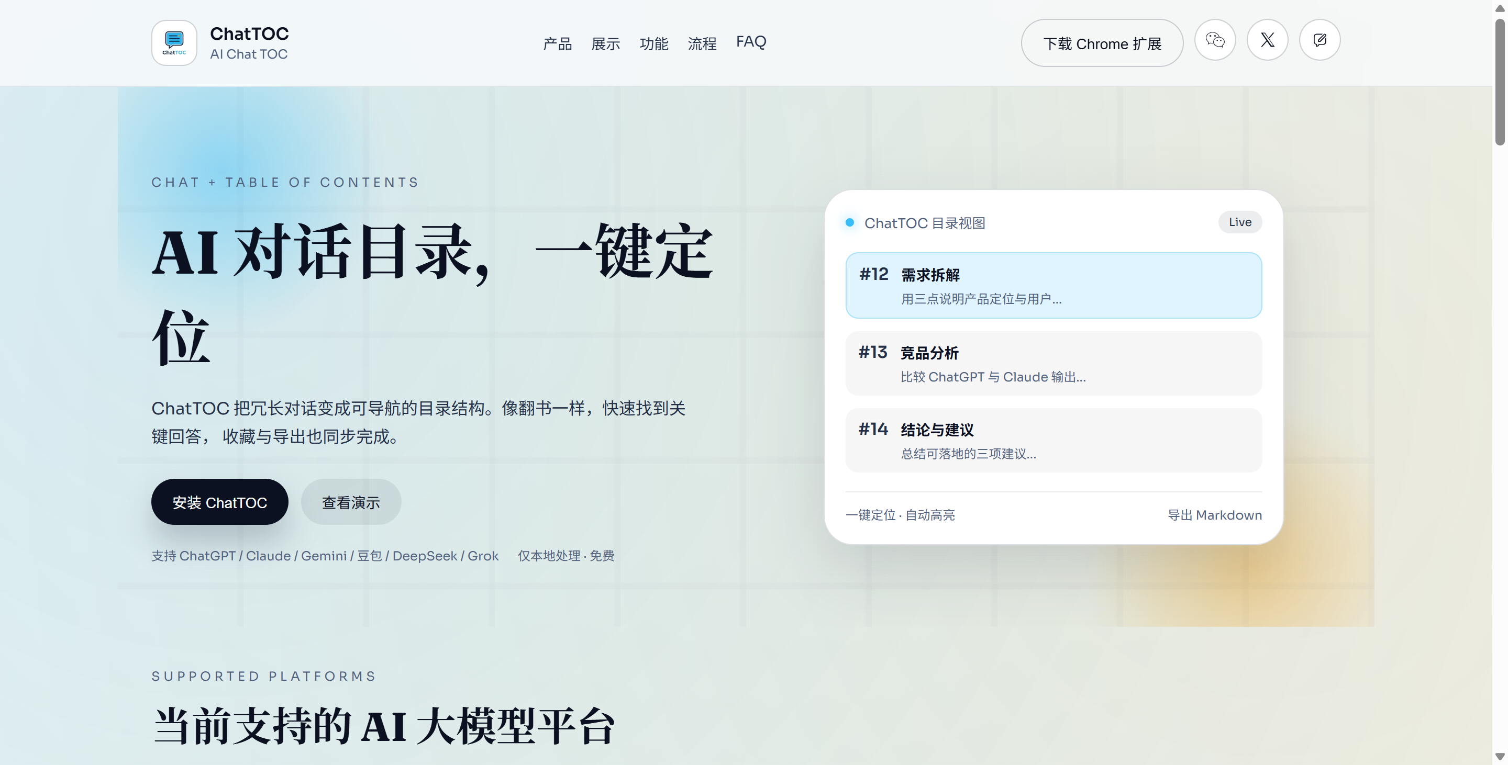1508x765 pixels.
Task: Go to the 展示 nav section
Action: pos(605,44)
